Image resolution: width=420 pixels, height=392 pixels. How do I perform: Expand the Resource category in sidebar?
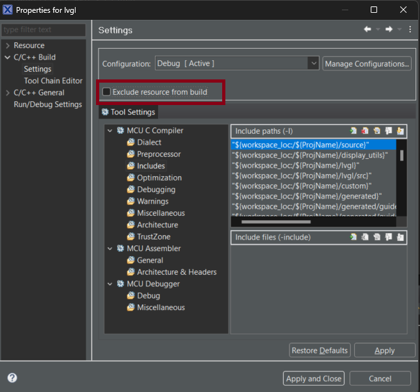point(7,45)
